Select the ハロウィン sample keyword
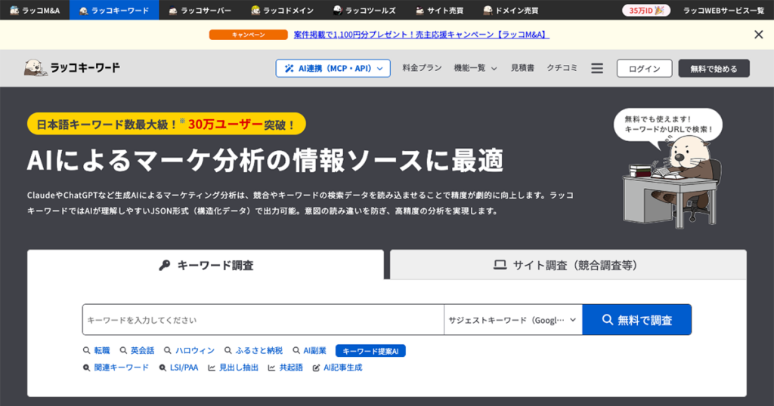 (x=190, y=351)
